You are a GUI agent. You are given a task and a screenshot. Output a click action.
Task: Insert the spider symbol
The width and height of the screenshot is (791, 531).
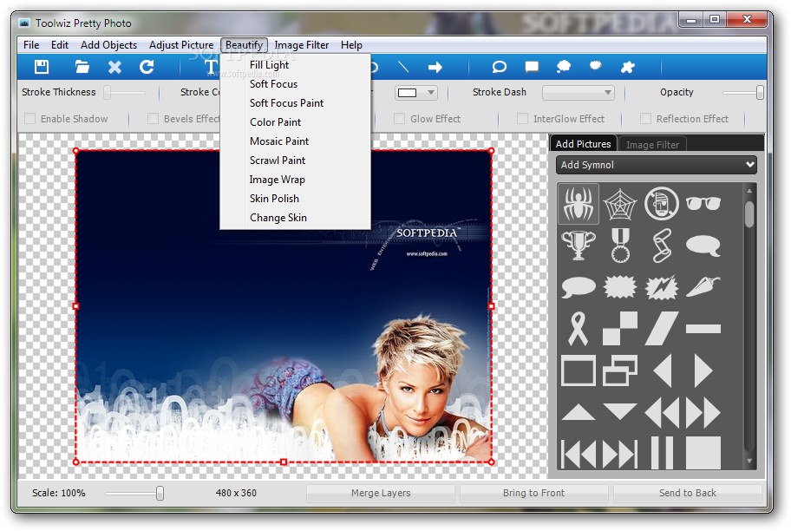click(579, 204)
